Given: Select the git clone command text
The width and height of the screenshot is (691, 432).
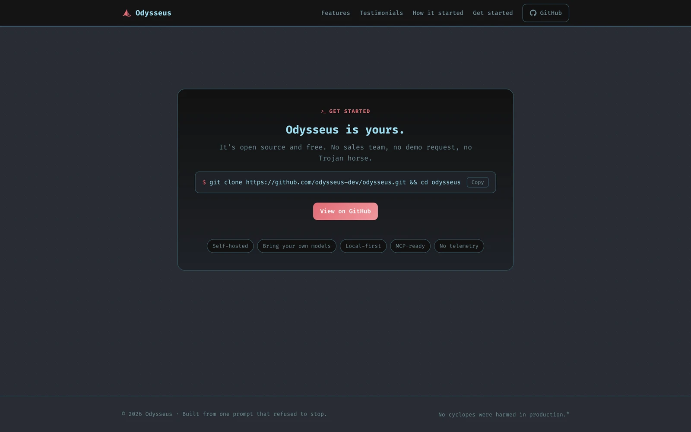Looking at the screenshot, I should point(335,182).
